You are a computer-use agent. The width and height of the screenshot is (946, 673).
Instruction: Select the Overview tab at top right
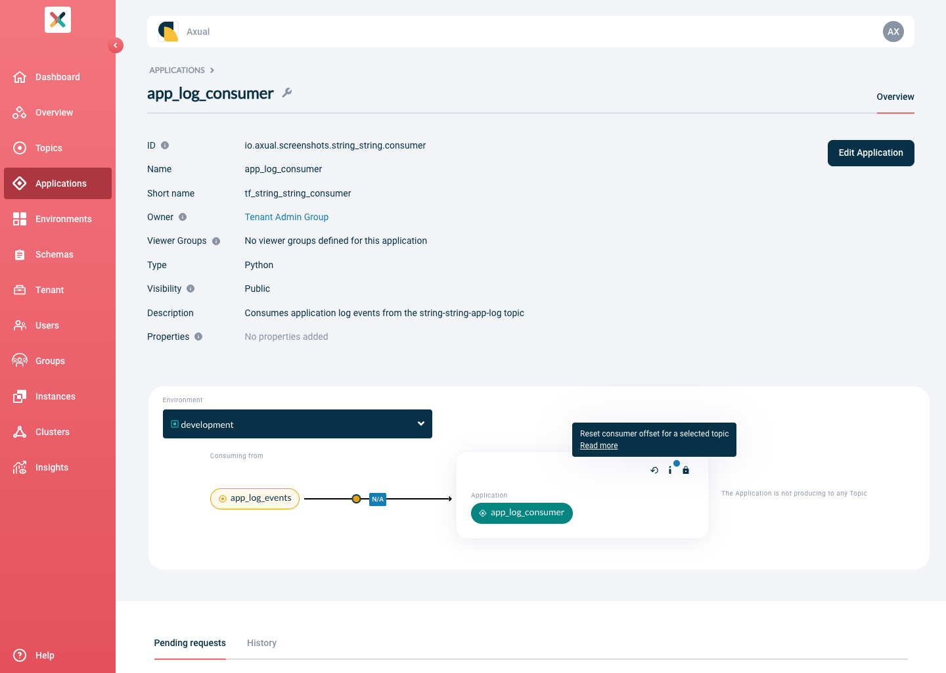pos(895,97)
